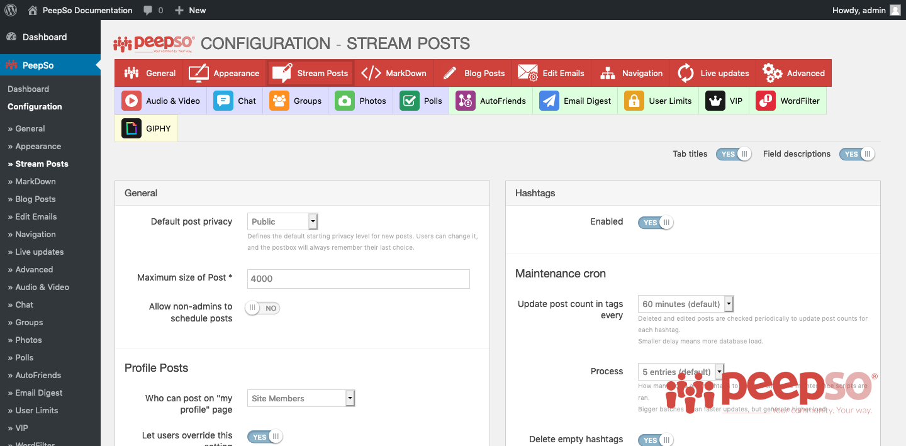Viewport: 906px width, 446px height.
Task: Click the Maintenance cron section heading
Action: click(561, 274)
